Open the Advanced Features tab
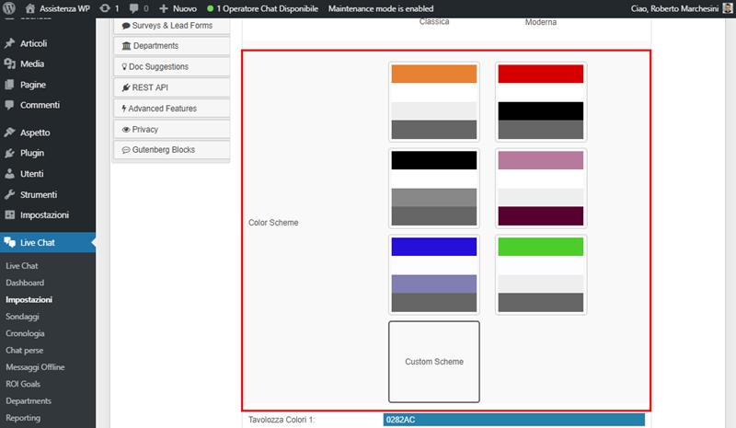The height and width of the screenshot is (428, 736). click(171, 109)
